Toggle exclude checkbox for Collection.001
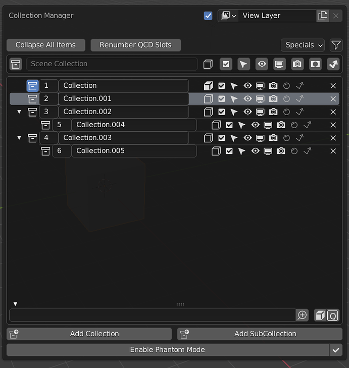 tap(222, 99)
